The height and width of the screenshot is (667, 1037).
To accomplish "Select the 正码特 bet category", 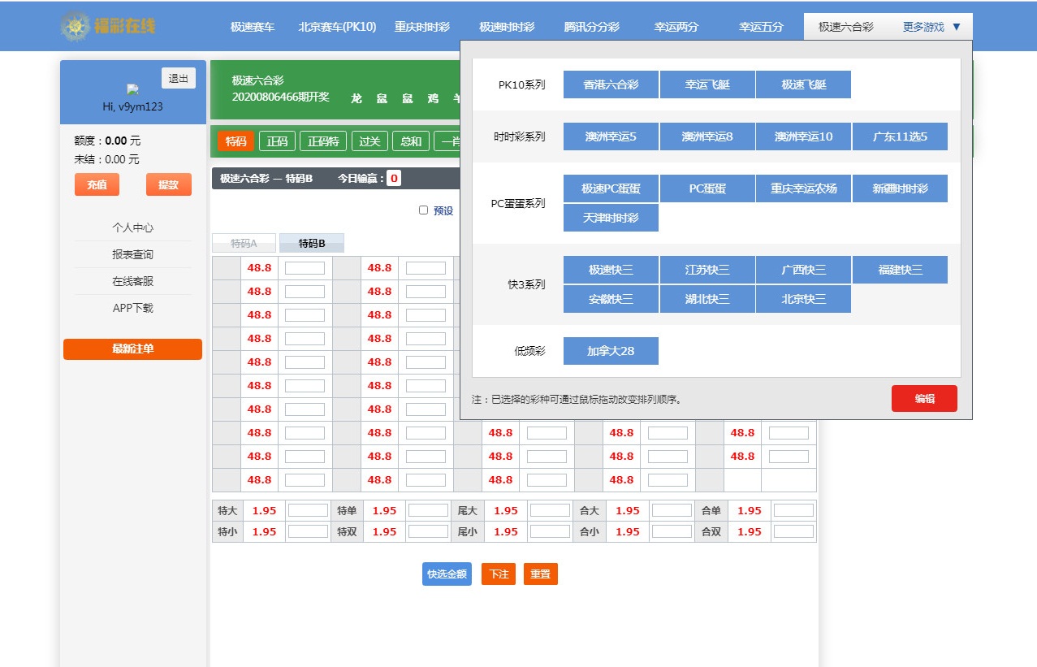I will coord(325,140).
